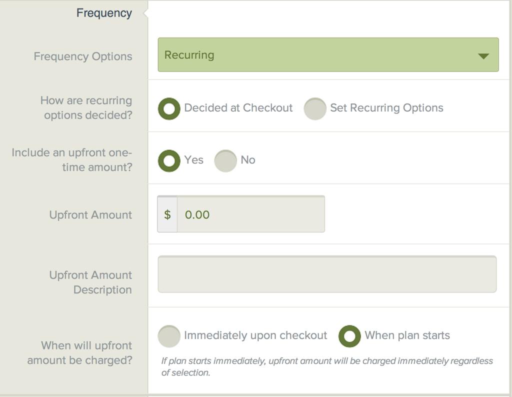Viewport: 512px width, 397px height.
Task: Click the How are recurring options decided label
Action: pyautogui.click(x=85, y=108)
